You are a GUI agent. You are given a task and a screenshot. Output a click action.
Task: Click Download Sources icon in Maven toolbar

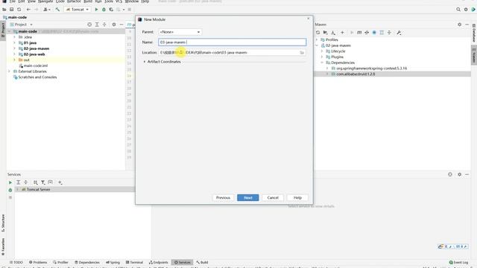point(333,33)
